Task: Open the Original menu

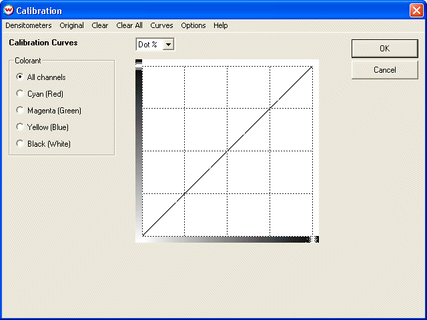Action: 71,25
